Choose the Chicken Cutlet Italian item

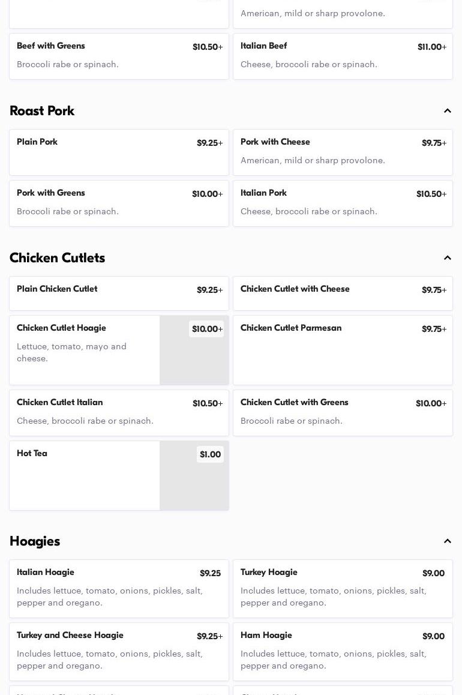(119, 413)
